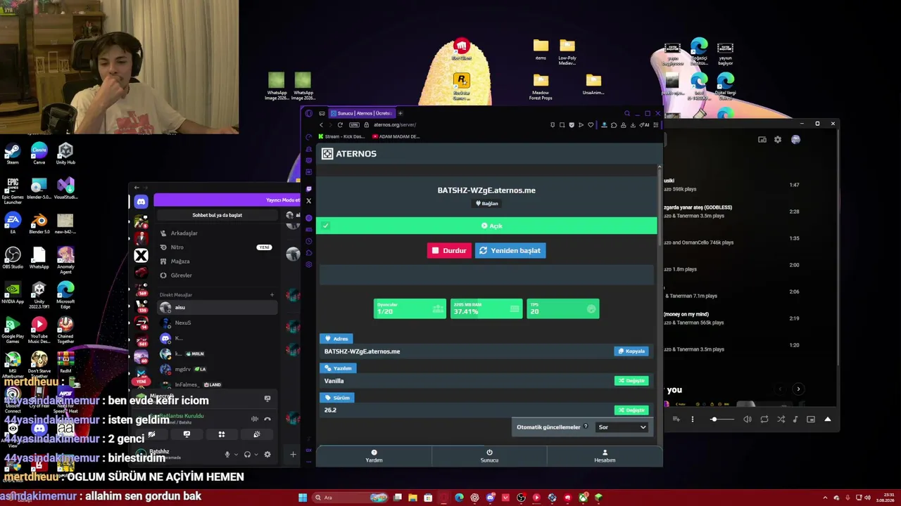Open Discord user settings gear
The image size is (901, 506).
tap(267, 455)
